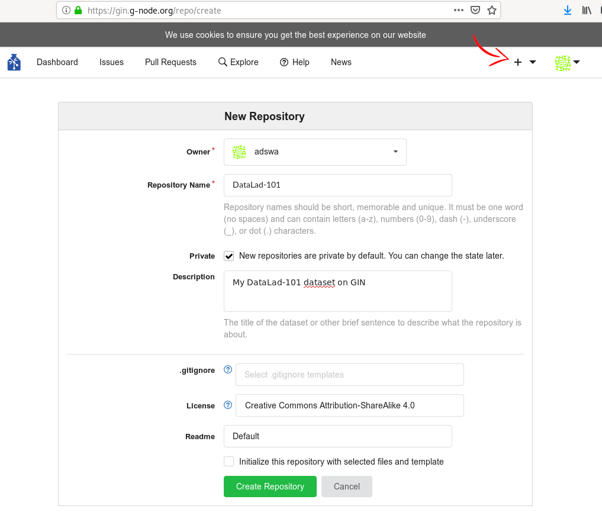Open Pull Requests page
The image size is (602, 525).
pyautogui.click(x=170, y=62)
